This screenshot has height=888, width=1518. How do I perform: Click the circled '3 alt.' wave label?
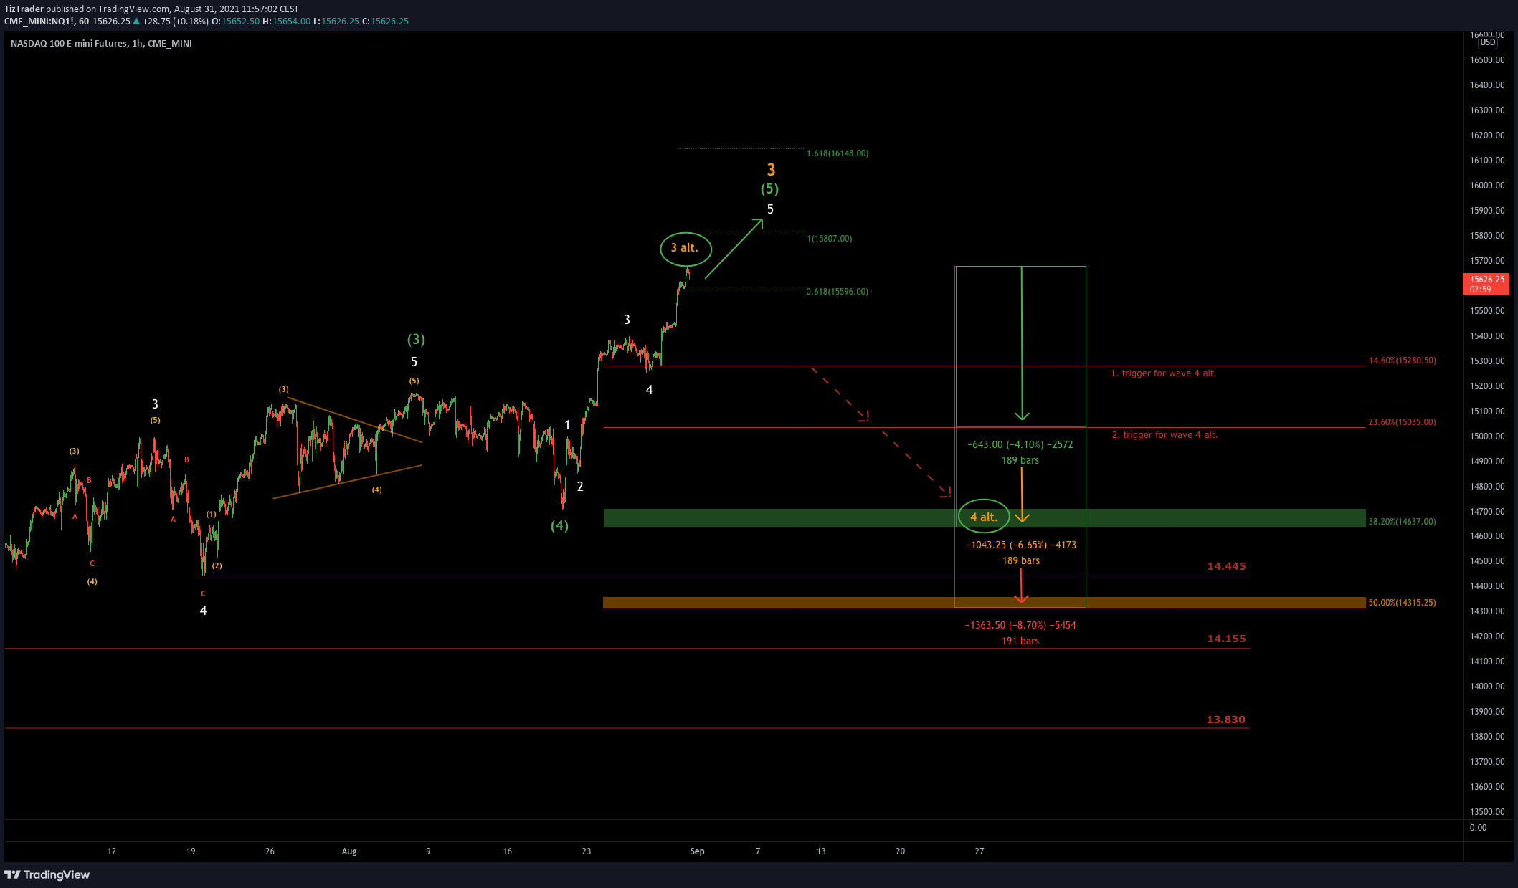pyautogui.click(x=686, y=248)
